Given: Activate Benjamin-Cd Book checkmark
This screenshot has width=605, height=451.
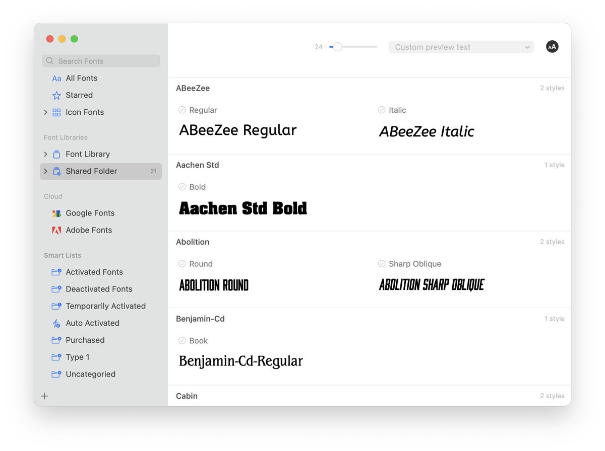Looking at the screenshot, I should 182,341.
